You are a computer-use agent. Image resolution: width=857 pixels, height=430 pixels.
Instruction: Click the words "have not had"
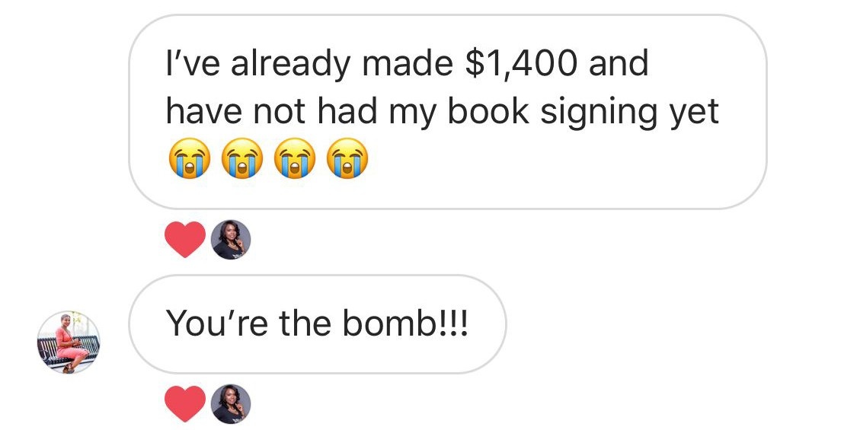pos(272,111)
